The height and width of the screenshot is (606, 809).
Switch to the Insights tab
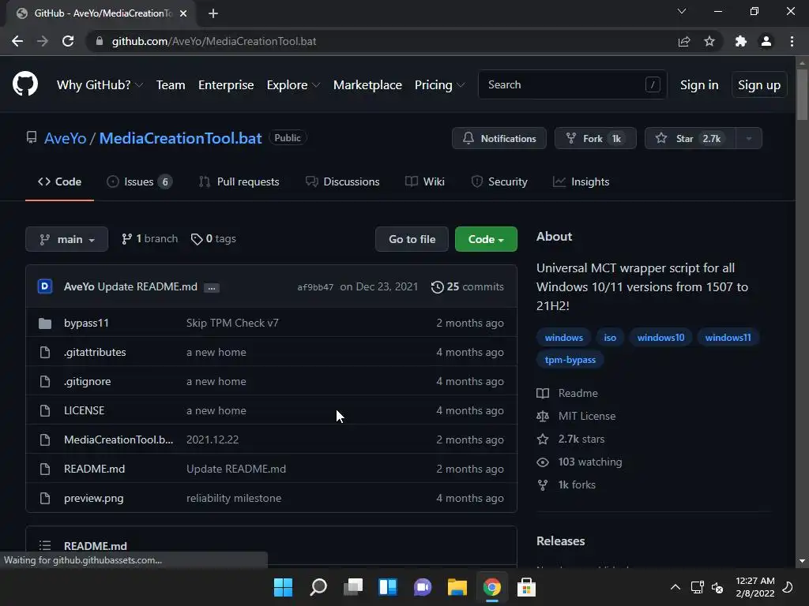[x=581, y=181]
